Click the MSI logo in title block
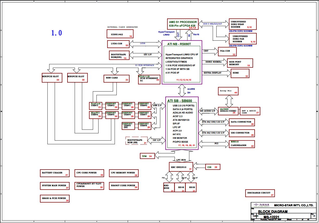Screen dimensions: 319x223 (x=259, y=205)
